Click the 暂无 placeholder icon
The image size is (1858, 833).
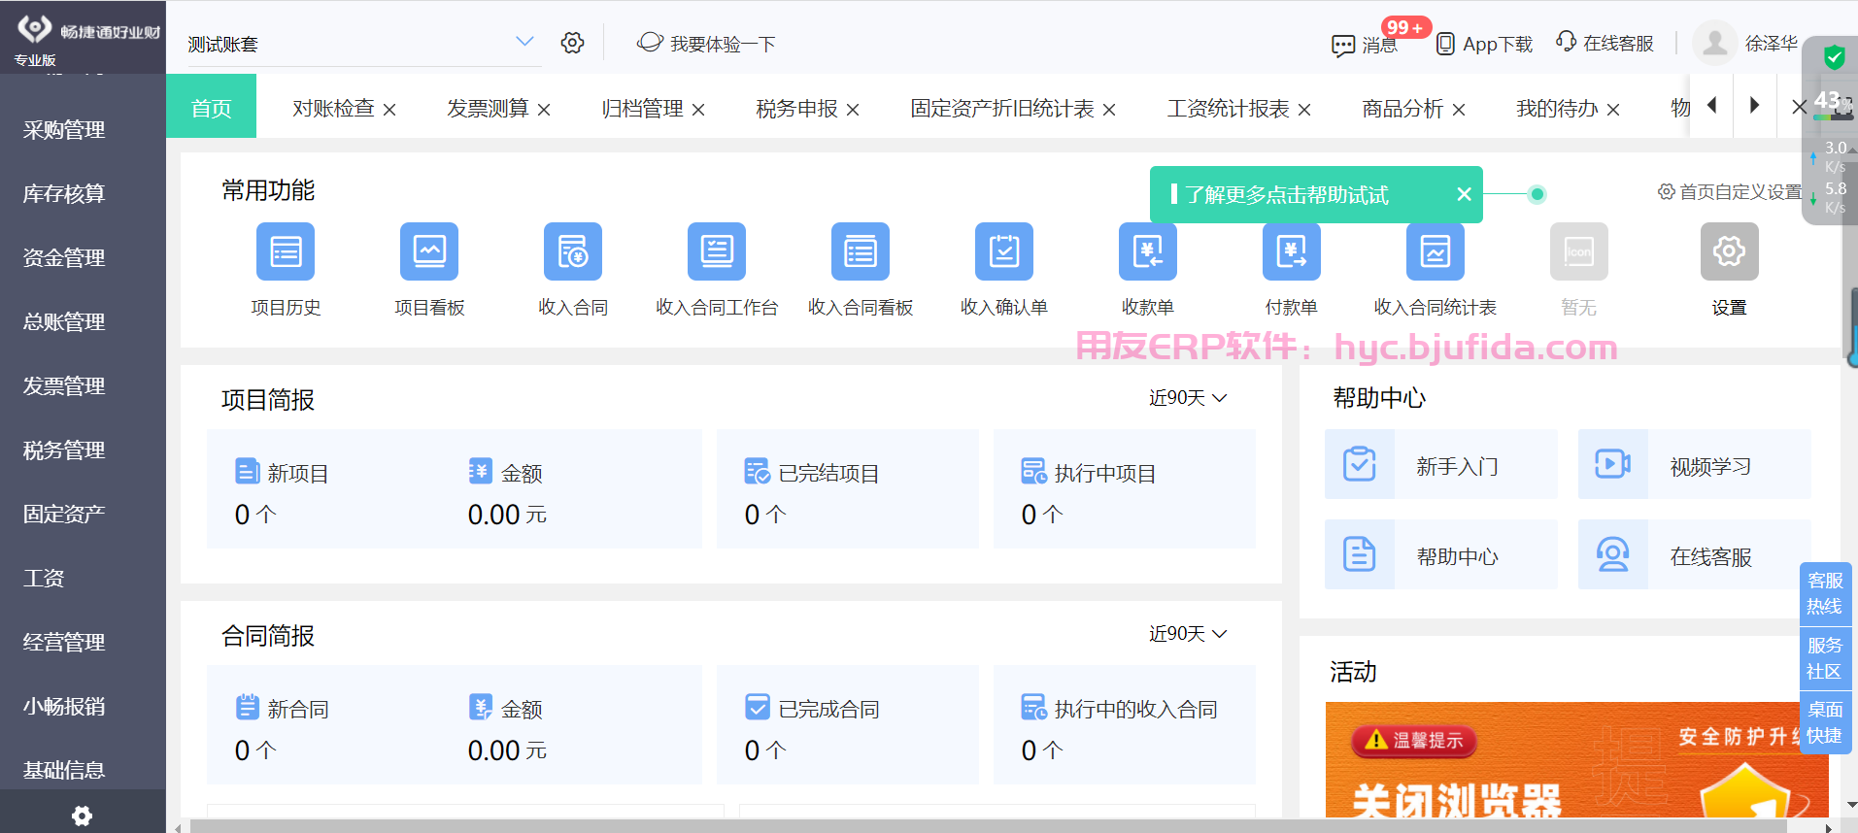click(1579, 251)
